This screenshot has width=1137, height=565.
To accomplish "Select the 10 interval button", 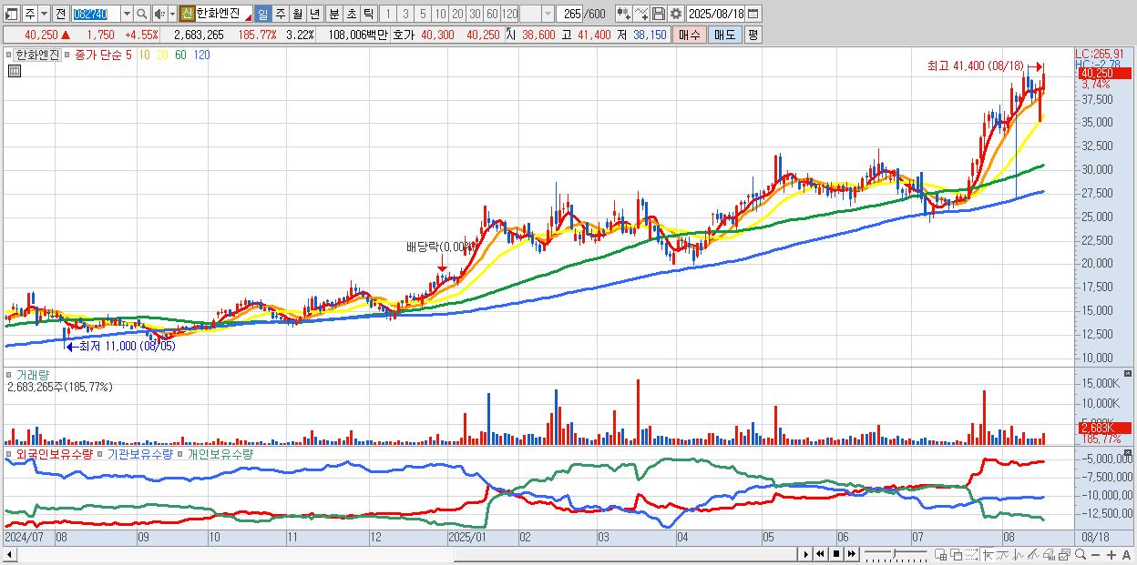I will tap(440, 14).
